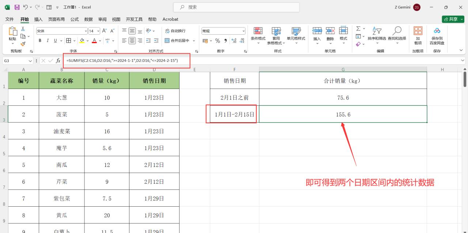Image resolution: width=468 pixels, height=233 pixels.
Task: Open 条件格式 conditional formatting
Action: [x=258, y=35]
